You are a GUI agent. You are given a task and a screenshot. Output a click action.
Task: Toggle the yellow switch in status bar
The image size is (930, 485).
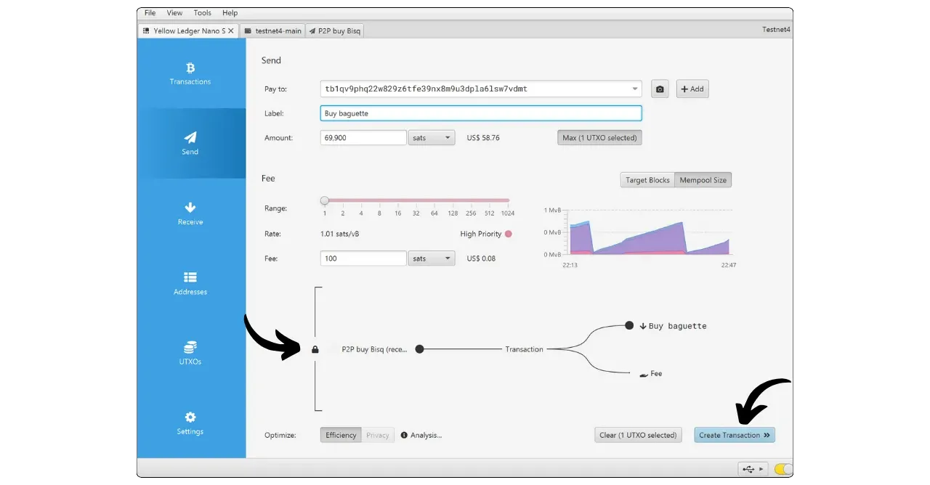(783, 469)
